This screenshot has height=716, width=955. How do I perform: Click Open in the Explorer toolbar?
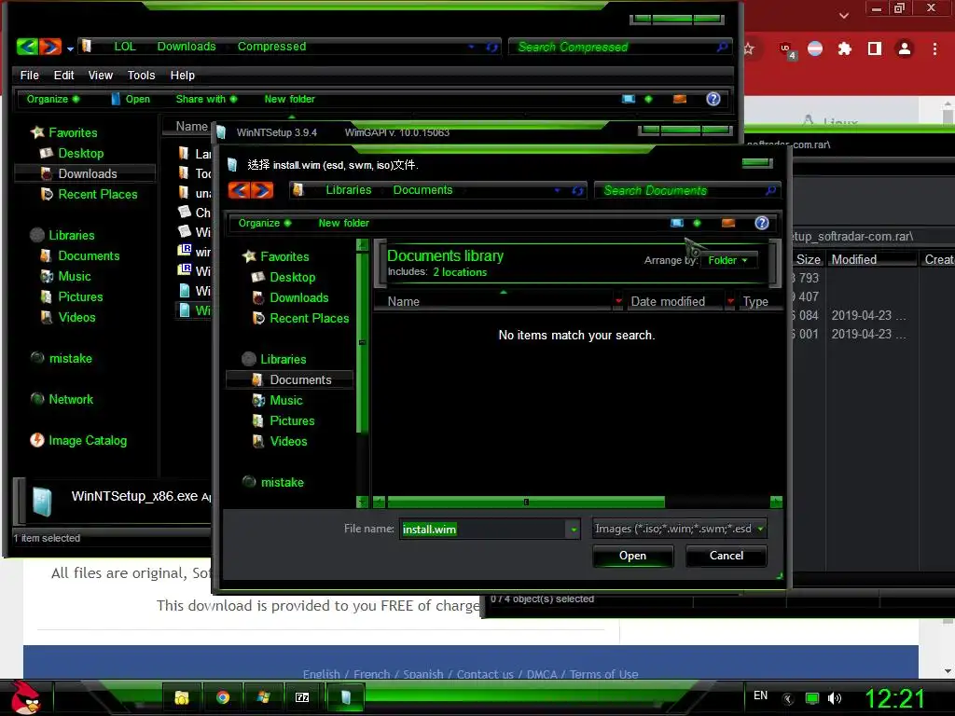click(131, 99)
